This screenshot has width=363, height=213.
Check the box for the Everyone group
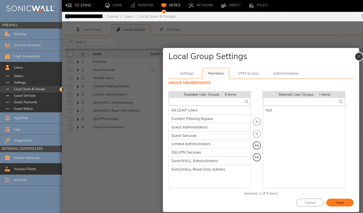coord(70,62)
